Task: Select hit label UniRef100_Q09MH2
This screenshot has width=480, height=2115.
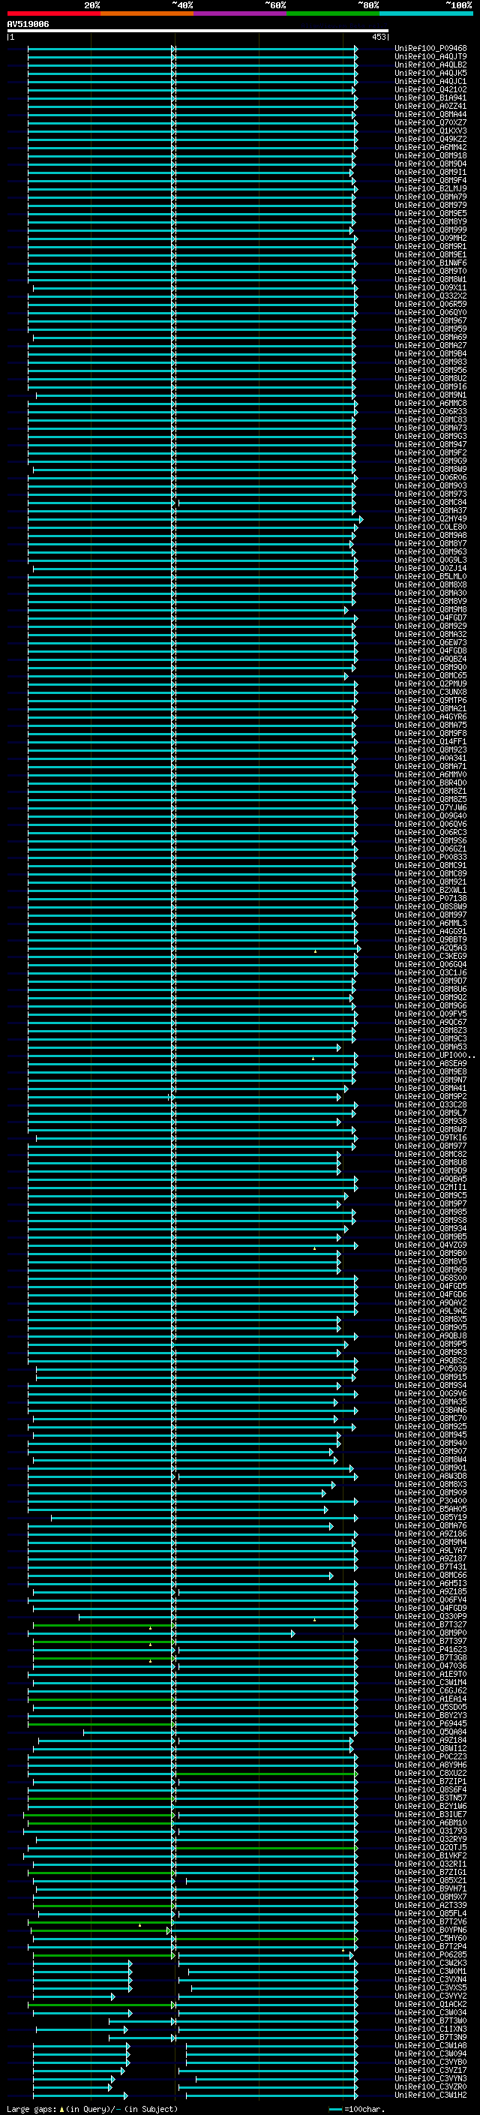Action: click(430, 238)
